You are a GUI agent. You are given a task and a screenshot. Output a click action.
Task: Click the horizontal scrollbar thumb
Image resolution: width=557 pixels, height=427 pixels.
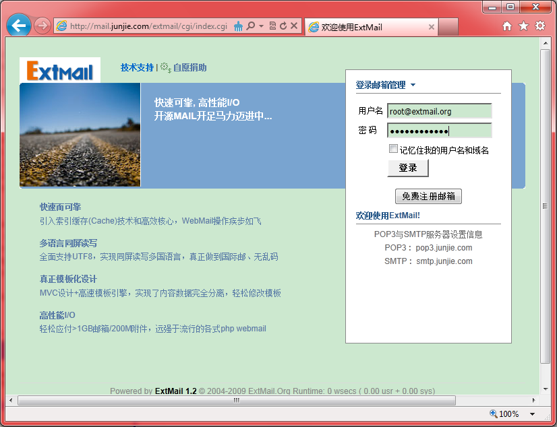pos(237,401)
